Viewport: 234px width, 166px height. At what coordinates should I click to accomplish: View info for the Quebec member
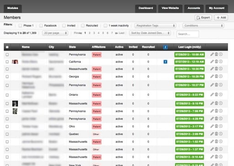pyautogui.click(x=221, y=134)
